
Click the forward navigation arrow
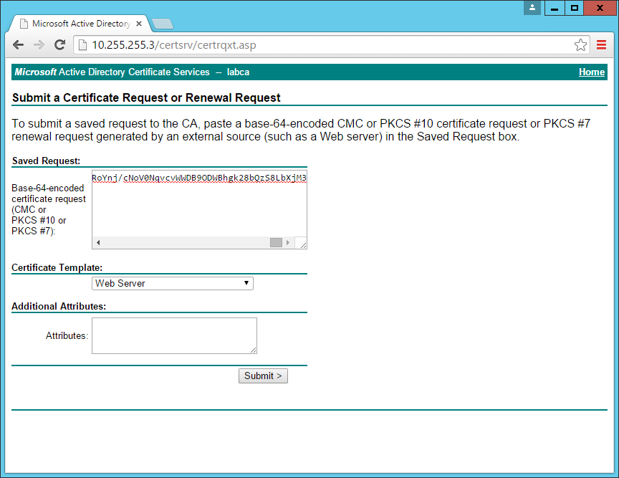(x=39, y=44)
